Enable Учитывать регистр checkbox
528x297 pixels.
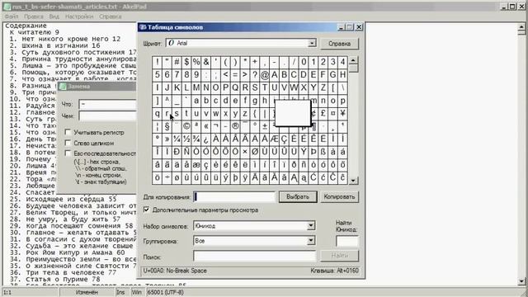point(68,132)
